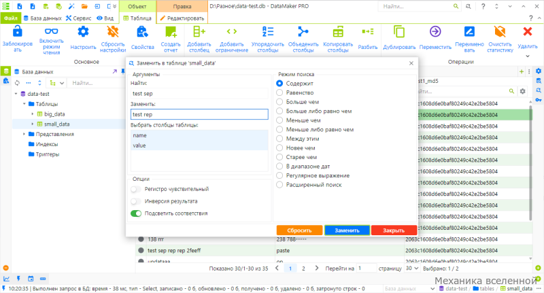Viewport: 544px width, 293px height.
Task: Open table Свойства icon
Action: (142, 31)
